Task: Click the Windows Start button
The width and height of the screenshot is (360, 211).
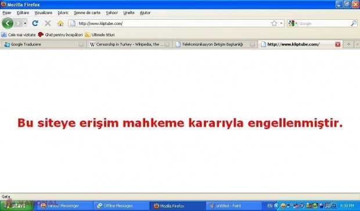Action: pyautogui.click(x=16, y=206)
